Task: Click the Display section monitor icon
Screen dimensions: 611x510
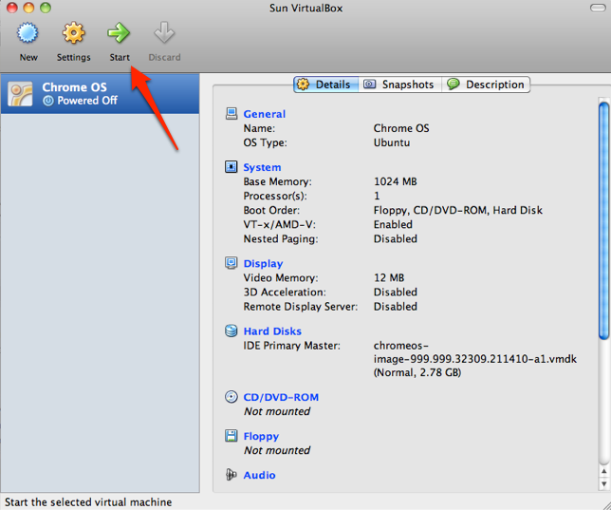Action: coord(231,263)
